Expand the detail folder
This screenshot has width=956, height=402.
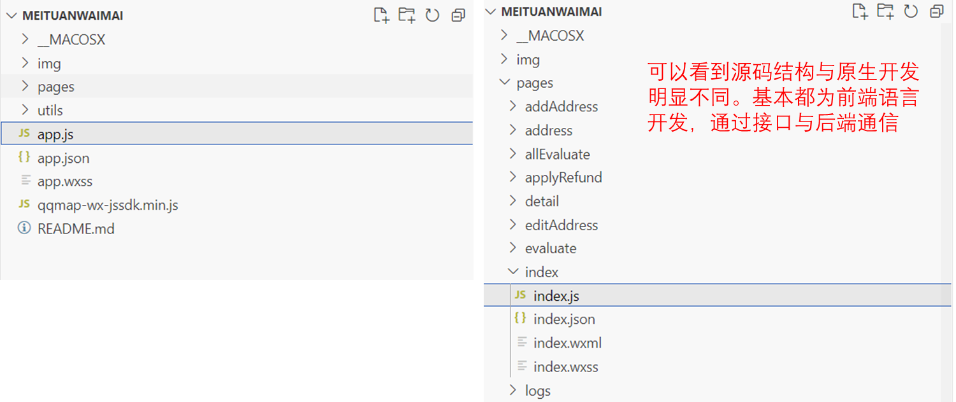tap(513, 201)
